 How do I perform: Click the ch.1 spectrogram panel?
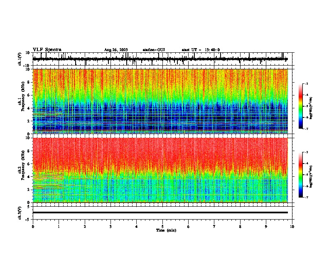(160, 101)
